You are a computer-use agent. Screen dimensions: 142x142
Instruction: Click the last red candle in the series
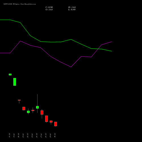56,124
